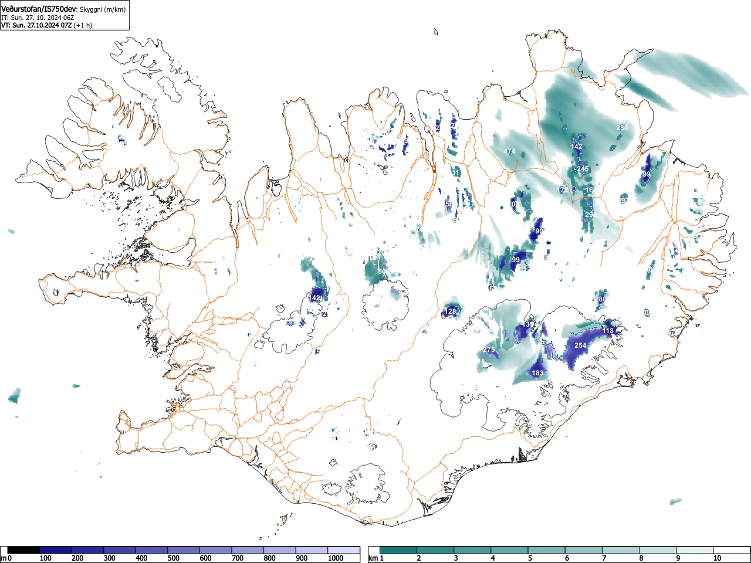Screen dimensions: 751x563
Task: Select the 800–900 m legend swatch
Action: click(x=280, y=550)
